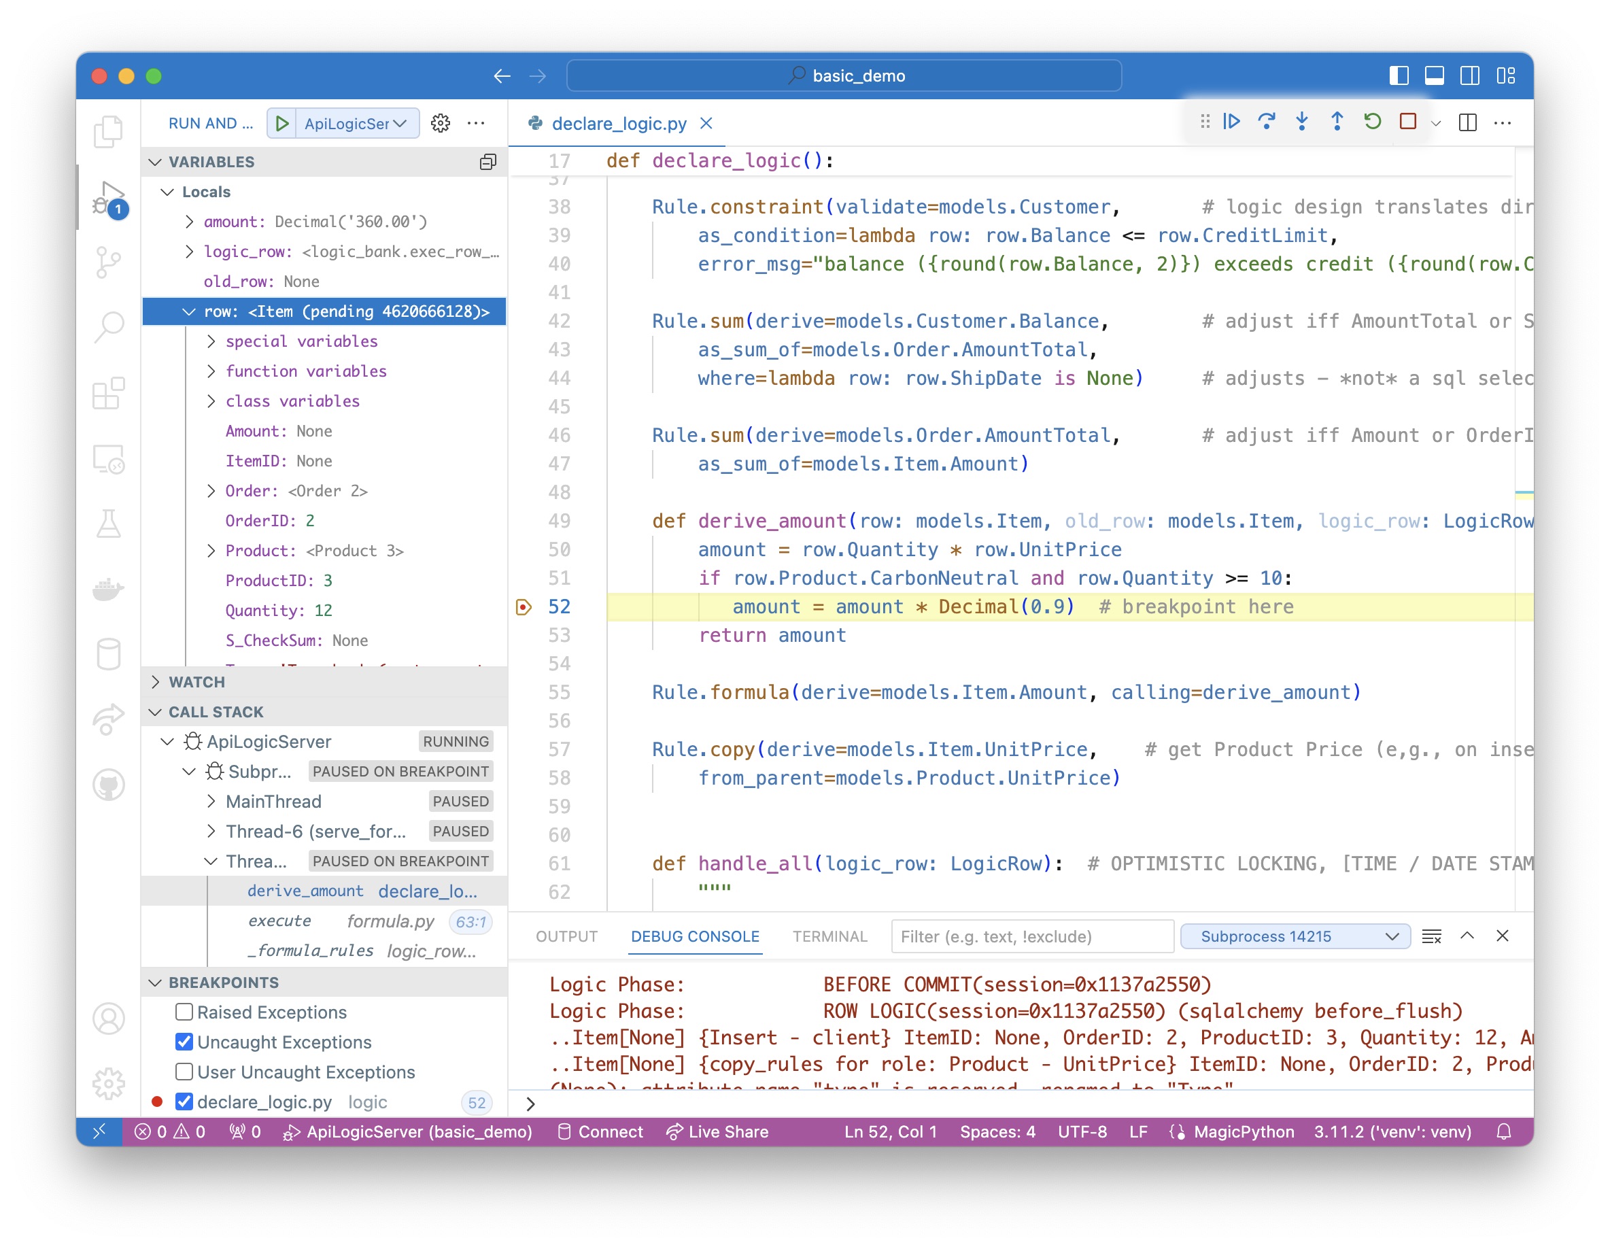The width and height of the screenshot is (1610, 1247).
Task: Restart the debug session
Action: pos(1372,122)
